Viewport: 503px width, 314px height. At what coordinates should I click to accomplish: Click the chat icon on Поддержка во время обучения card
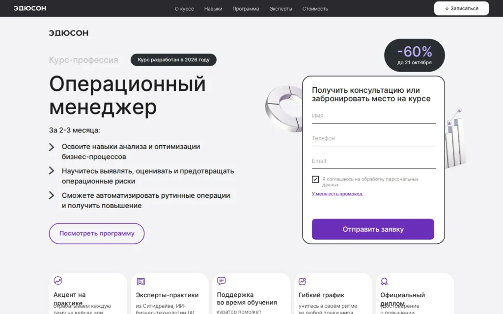(222, 281)
